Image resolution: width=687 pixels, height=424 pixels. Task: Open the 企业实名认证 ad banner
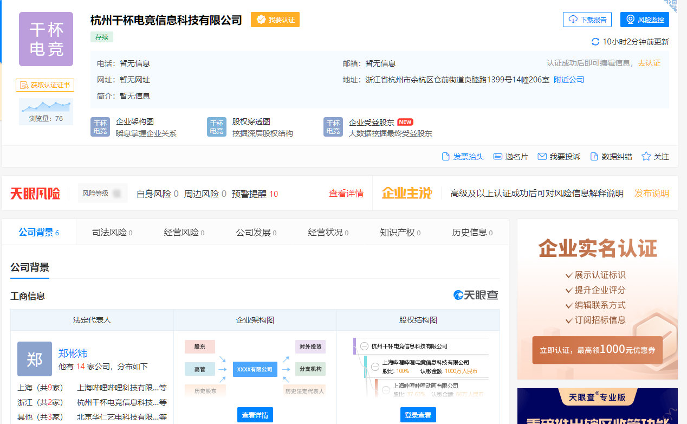tap(598, 299)
